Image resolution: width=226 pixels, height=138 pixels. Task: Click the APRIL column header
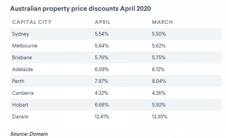[x=102, y=22]
